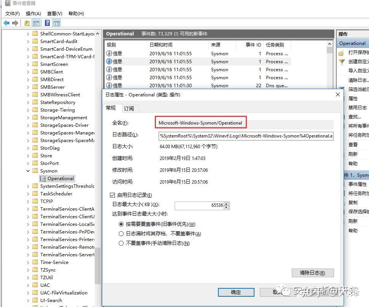Collapse the Sysmon tree node
Screen dimensions: 369x307
coord(28,171)
